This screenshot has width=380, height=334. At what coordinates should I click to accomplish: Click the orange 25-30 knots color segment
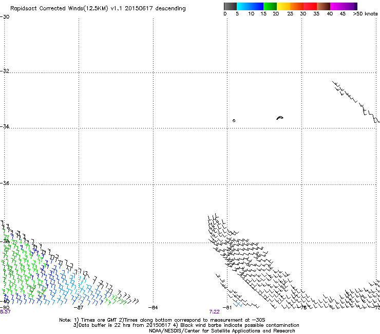tap(297, 6)
